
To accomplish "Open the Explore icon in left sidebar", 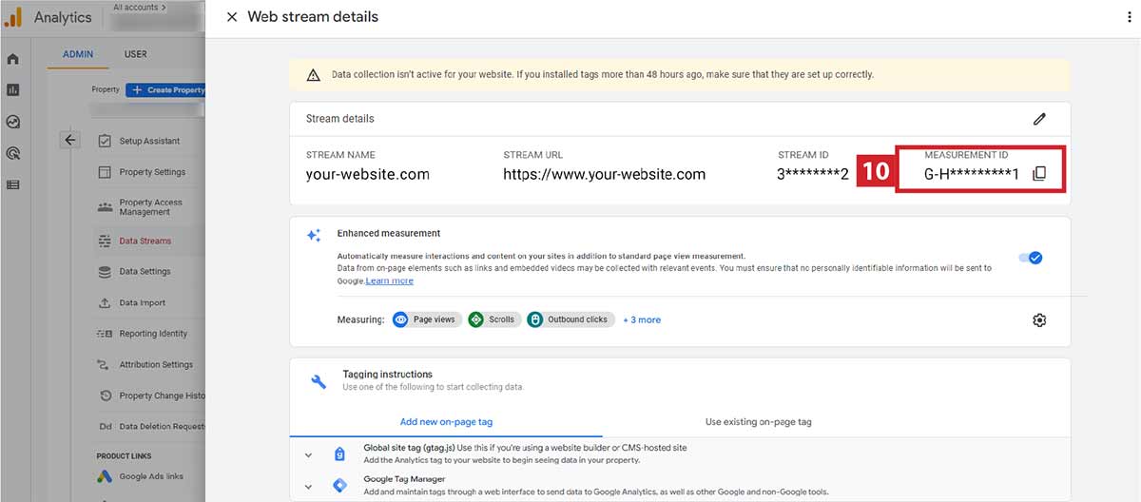I will pos(12,122).
